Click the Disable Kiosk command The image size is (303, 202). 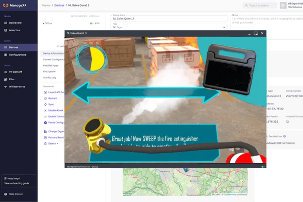pos(56,111)
